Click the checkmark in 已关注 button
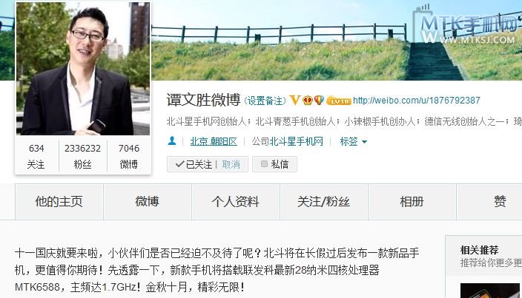 coord(179,164)
